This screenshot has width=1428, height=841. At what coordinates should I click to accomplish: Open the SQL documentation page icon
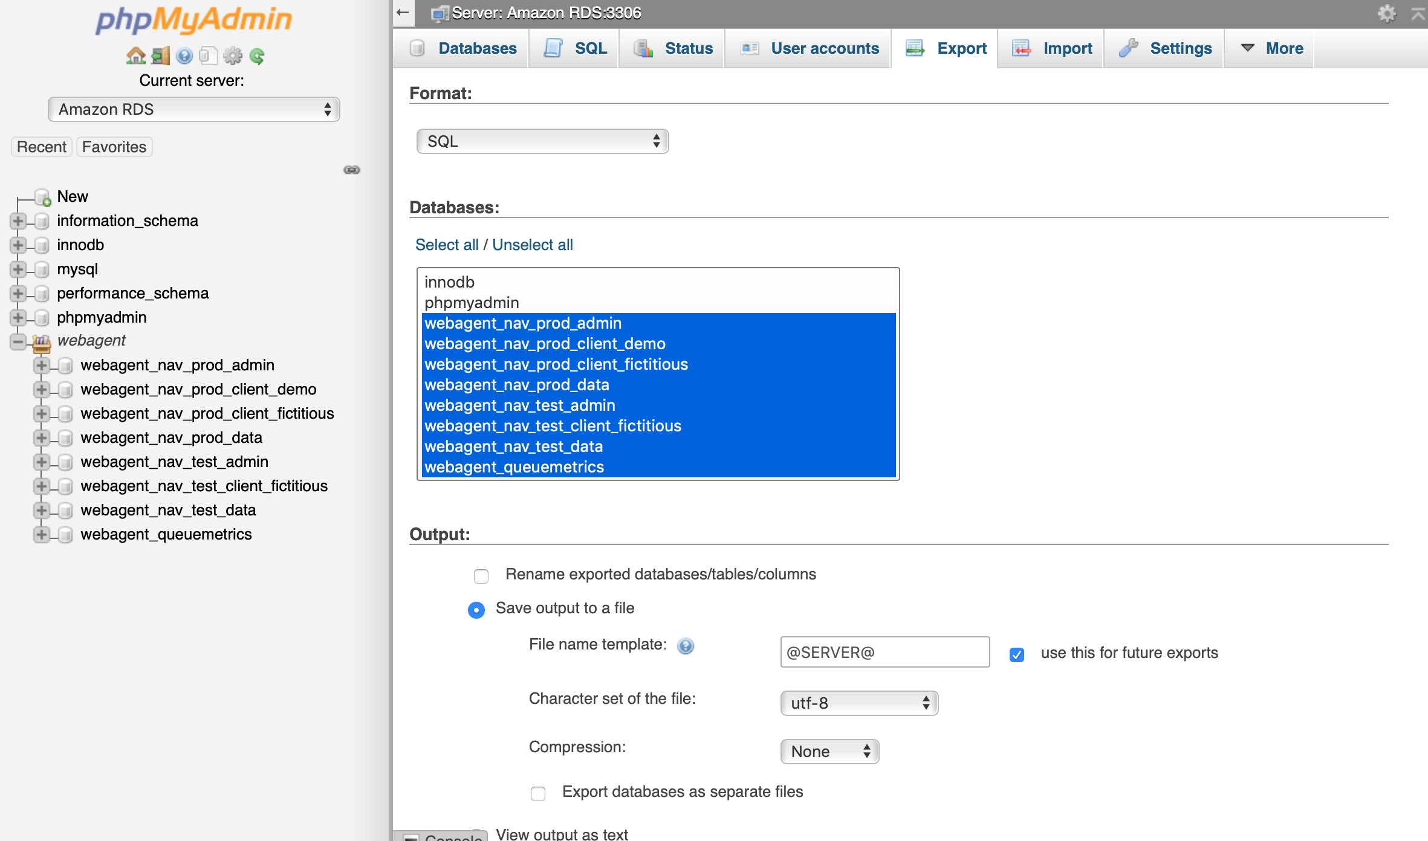(x=208, y=56)
